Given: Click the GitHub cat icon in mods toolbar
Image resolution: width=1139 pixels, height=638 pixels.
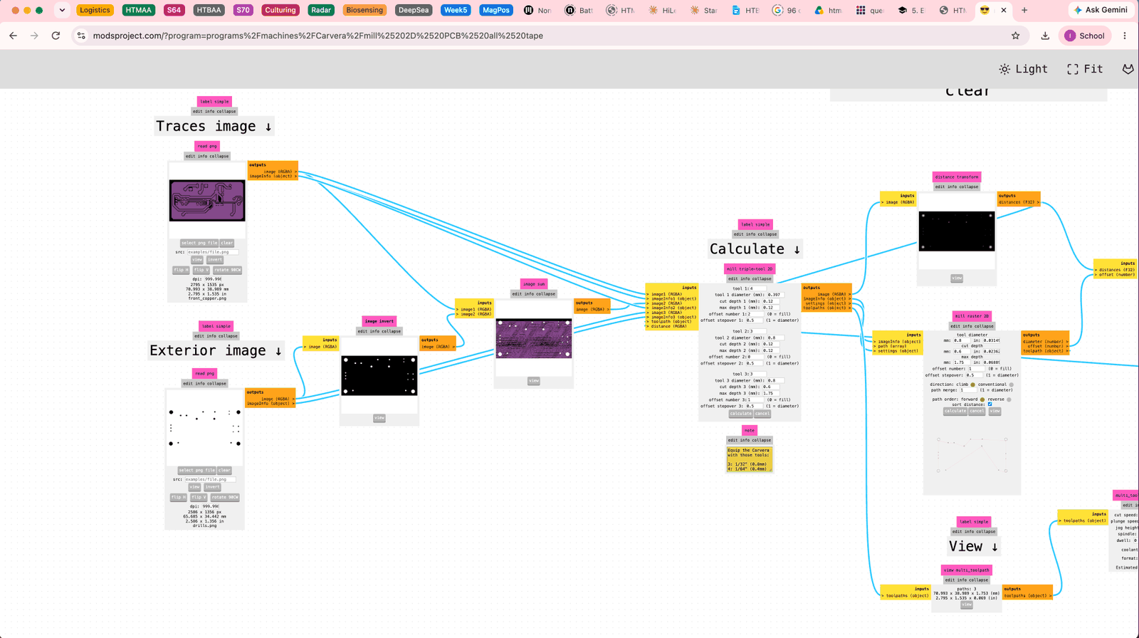Looking at the screenshot, I should (x=1128, y=69).
